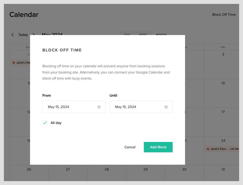Open the Until date calendar icon

(166, 107)
